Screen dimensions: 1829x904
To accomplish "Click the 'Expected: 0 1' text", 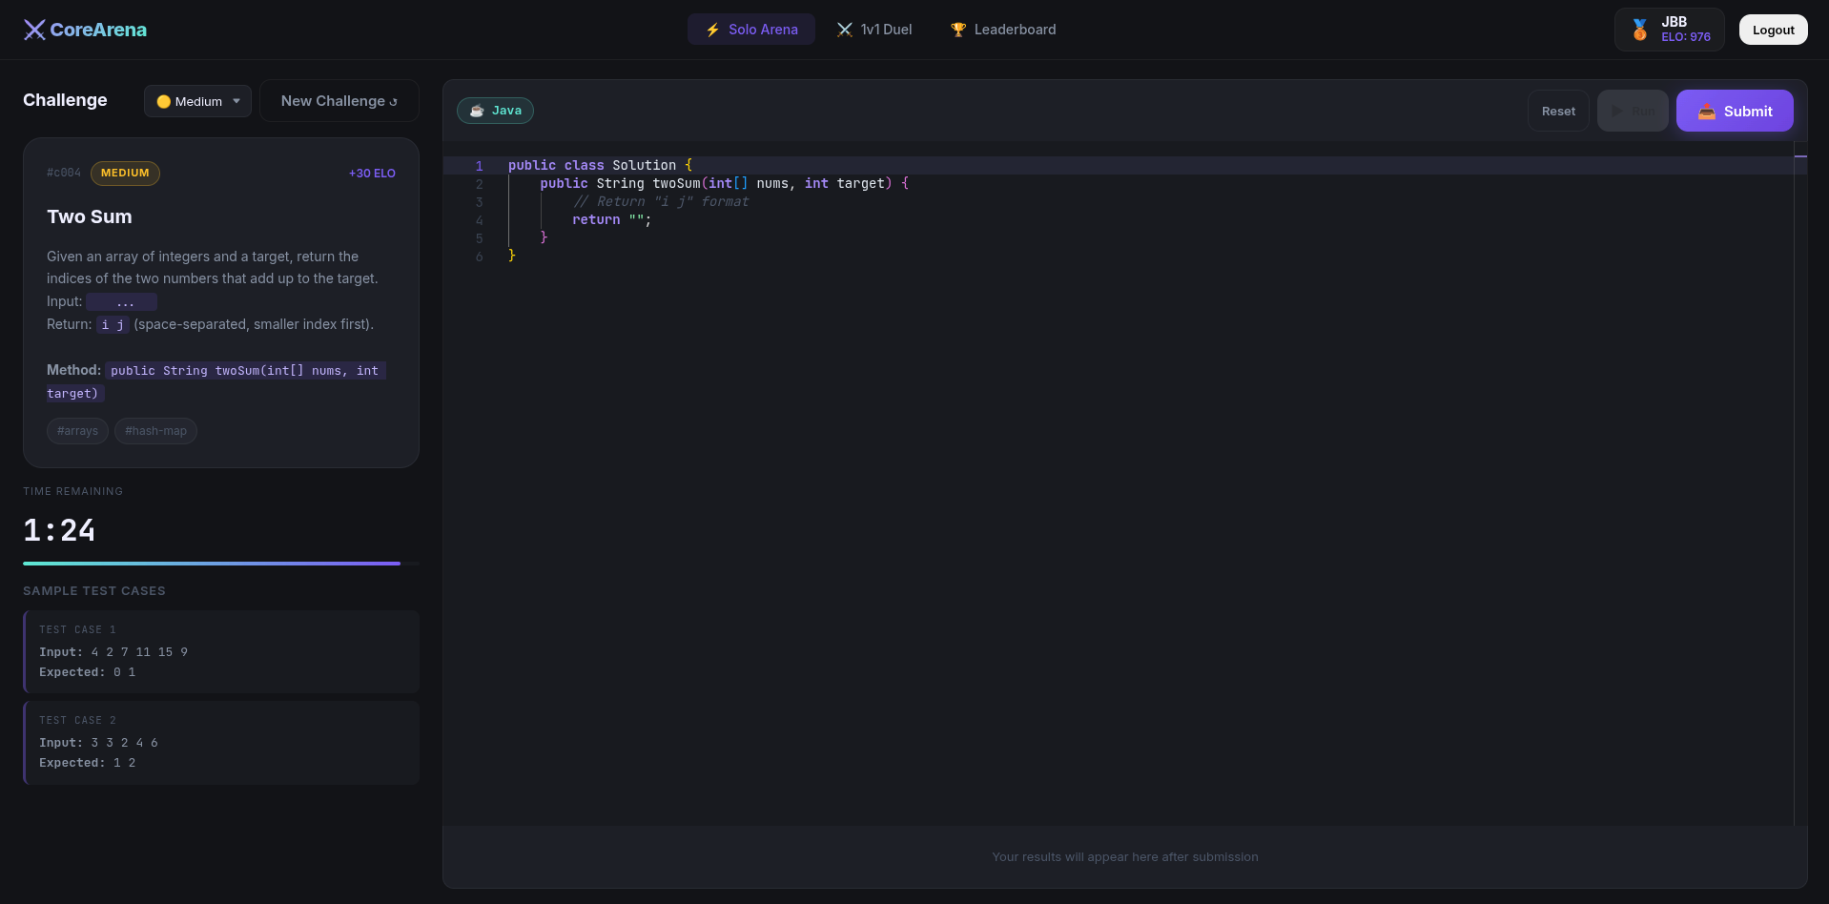I will (x=88, y=672).
